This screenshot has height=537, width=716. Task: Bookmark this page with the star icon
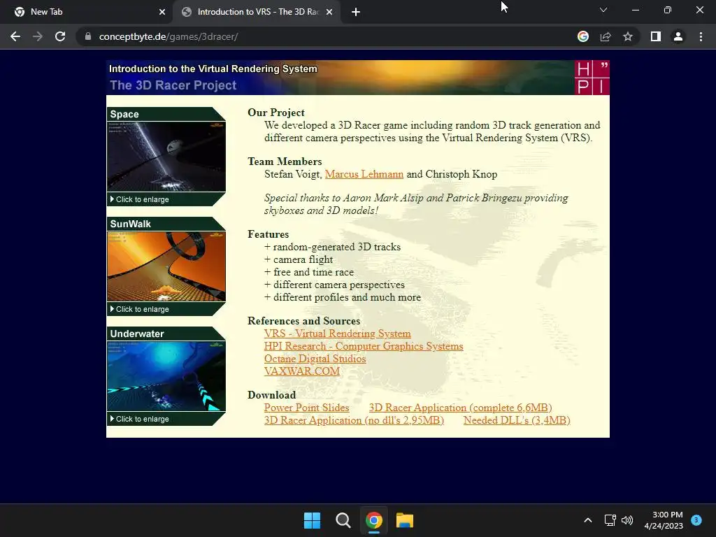[x=628, y=36]
